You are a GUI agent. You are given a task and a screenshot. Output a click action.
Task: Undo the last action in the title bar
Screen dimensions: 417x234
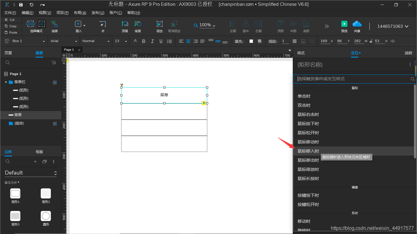[31, 5]
